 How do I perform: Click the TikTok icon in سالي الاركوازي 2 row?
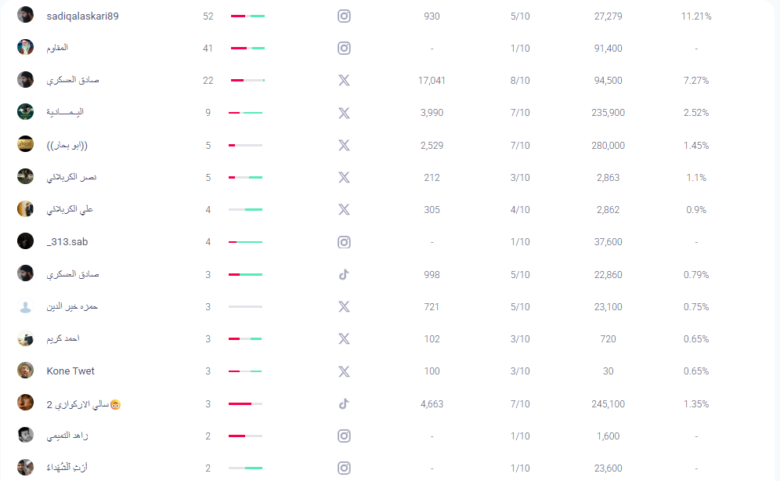click(344, 403)
